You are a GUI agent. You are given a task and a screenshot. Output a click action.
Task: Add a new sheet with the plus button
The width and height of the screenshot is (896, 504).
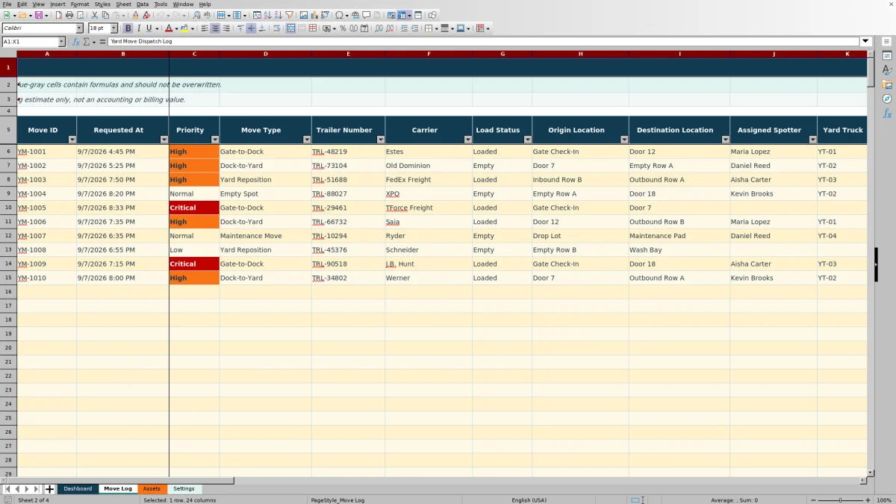(x=50, y=489)
